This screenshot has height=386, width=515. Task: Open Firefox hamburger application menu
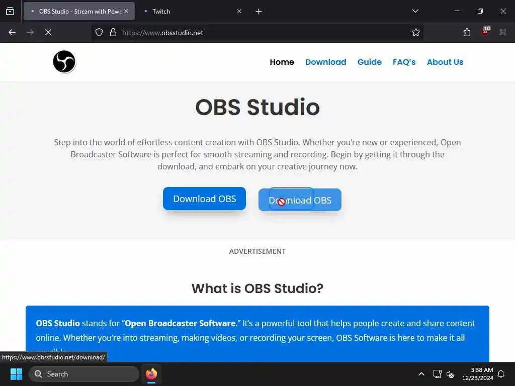tap(503, 32)
